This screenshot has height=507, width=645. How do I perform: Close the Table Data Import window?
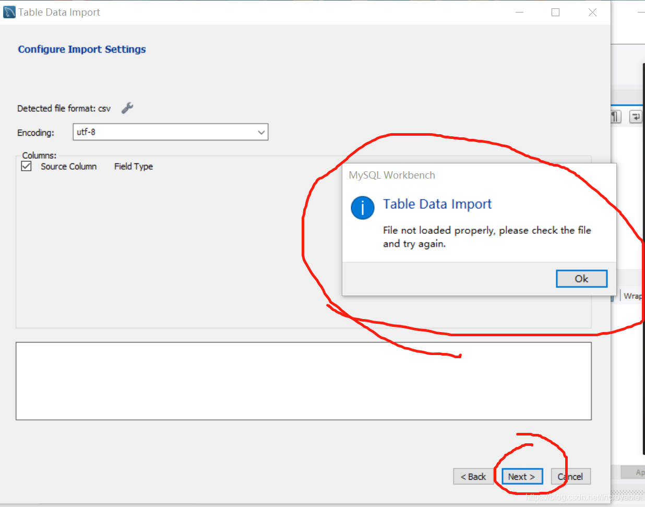click(592, 13)
